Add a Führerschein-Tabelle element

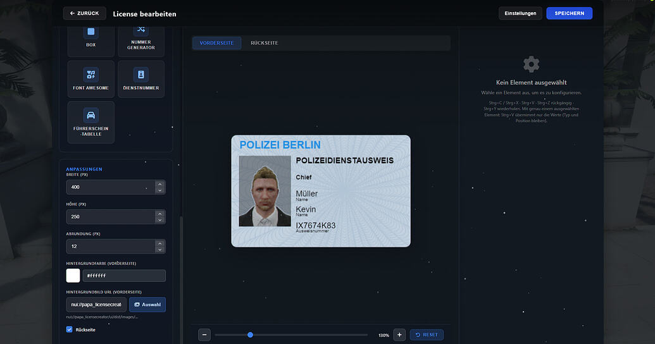90,122
